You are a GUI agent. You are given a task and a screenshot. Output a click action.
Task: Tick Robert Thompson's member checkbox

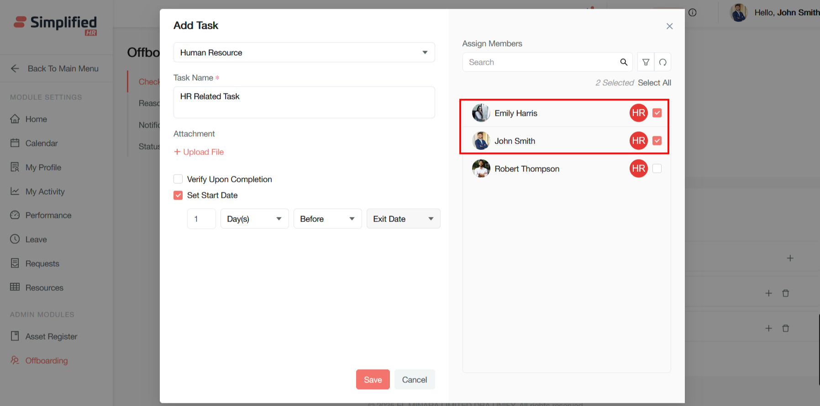657,169
